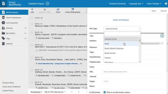Click the folder icon under Ref ID 123
Viewport: 168px width, 94px height.
[36, 63]
